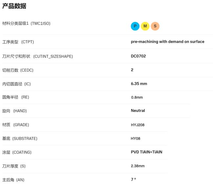Select the DC0702 size and shape value
Image resolution: width=213 pixels, height=188 pixels.
[138, 56]
